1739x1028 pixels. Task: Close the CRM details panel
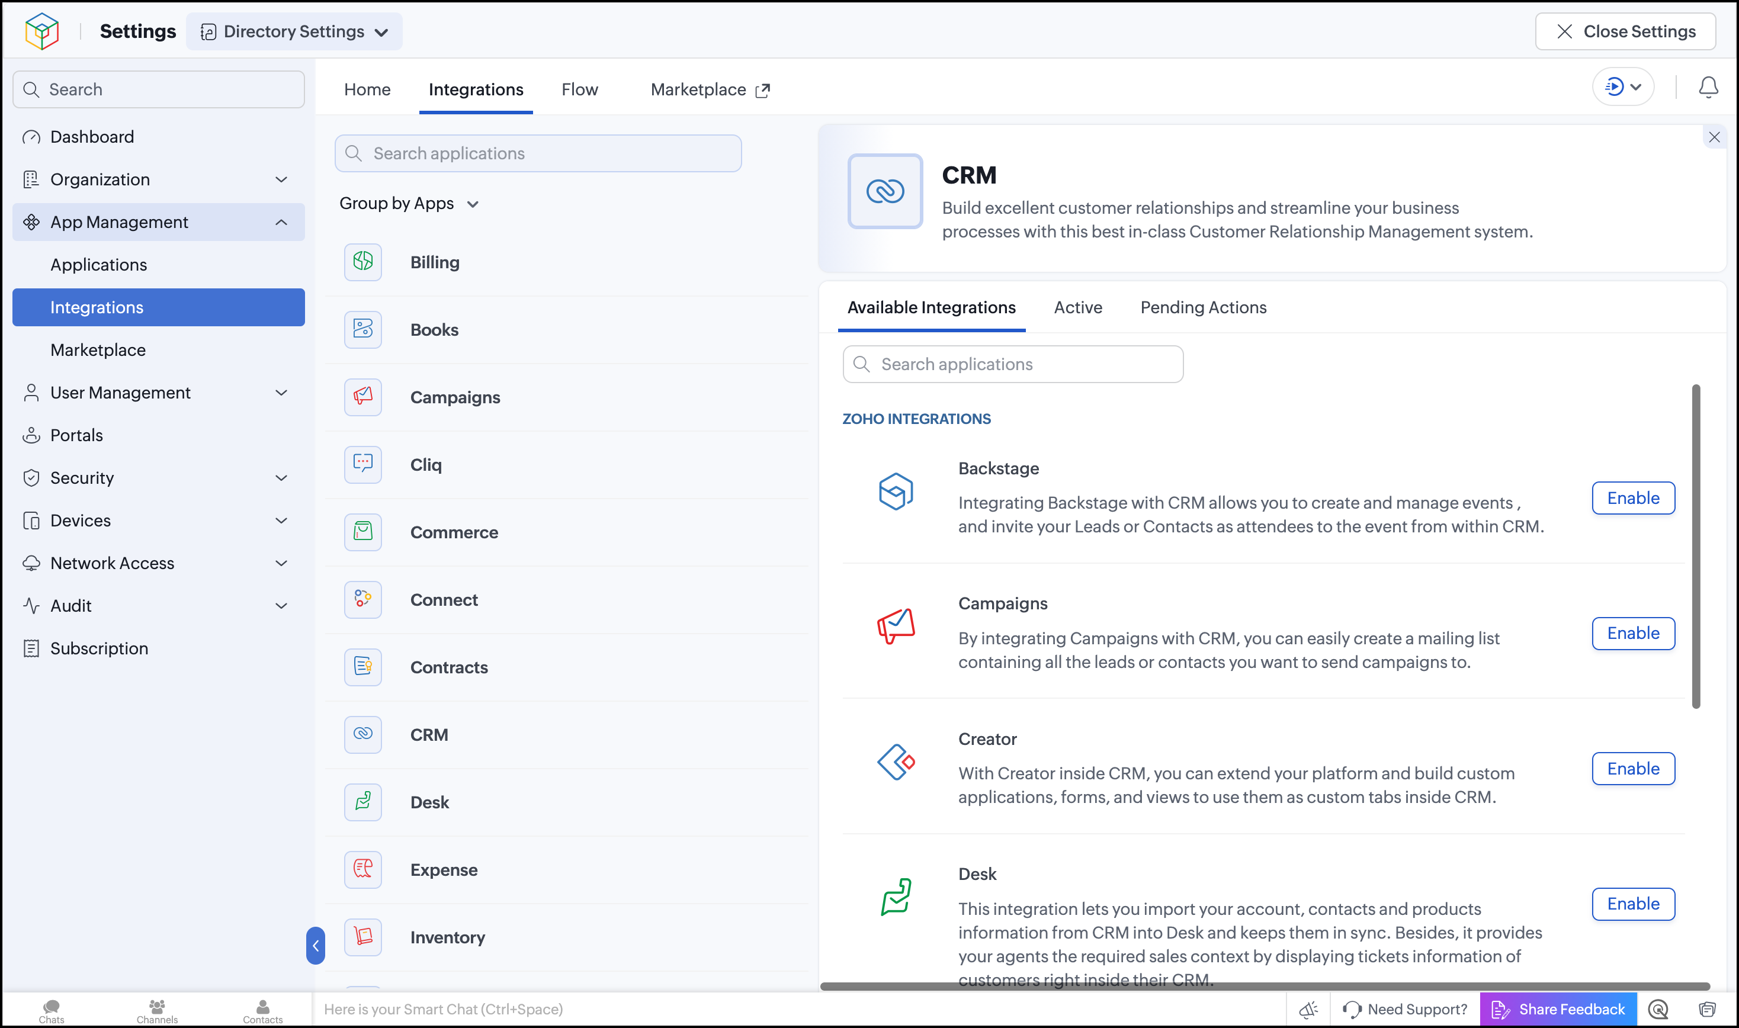click(x=1714, y=137)
